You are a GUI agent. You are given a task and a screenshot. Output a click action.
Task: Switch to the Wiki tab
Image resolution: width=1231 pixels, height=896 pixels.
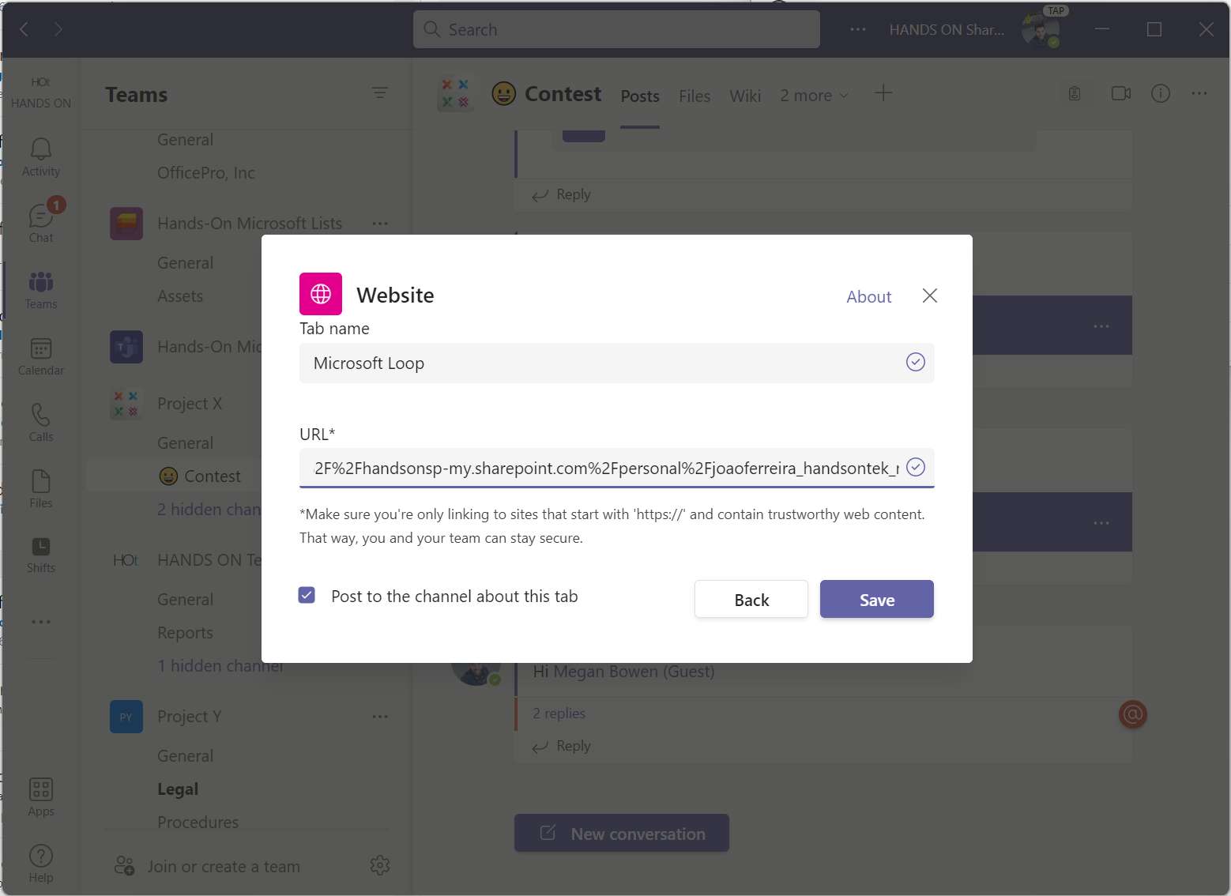(745, 96)
